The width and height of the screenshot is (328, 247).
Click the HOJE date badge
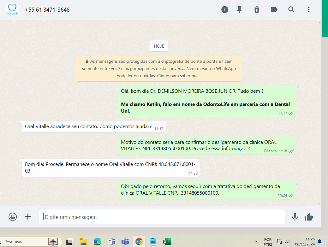[x=159, y=46]
